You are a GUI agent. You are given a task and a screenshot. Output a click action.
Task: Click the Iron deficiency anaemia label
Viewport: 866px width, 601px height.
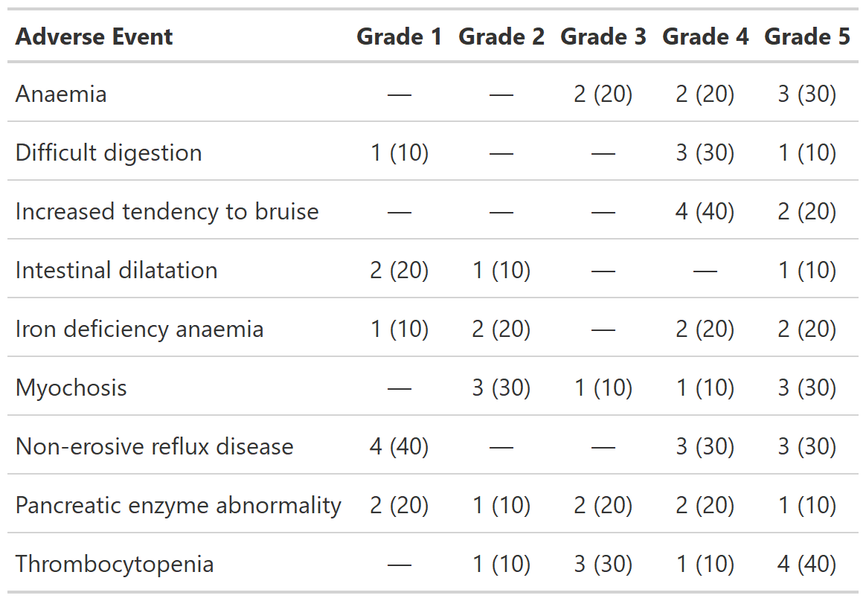[x=140, y=329]
